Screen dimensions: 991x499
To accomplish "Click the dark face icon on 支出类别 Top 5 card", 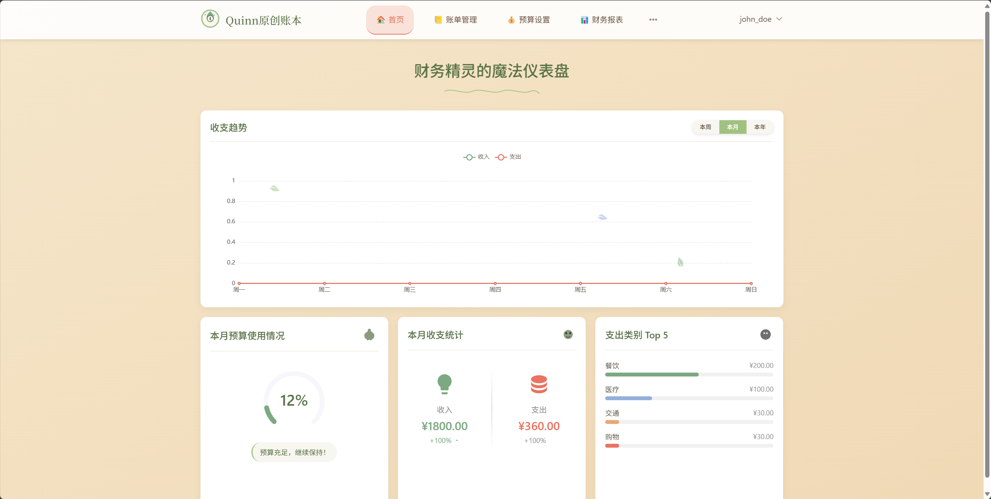I will pos(765,334).
